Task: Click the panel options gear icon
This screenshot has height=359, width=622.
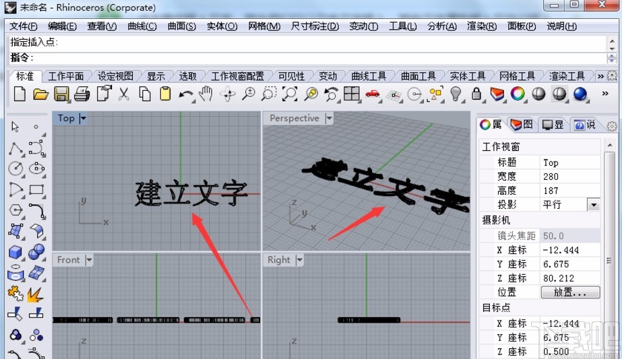Action: pyautogui.click(x=612, y=126)
